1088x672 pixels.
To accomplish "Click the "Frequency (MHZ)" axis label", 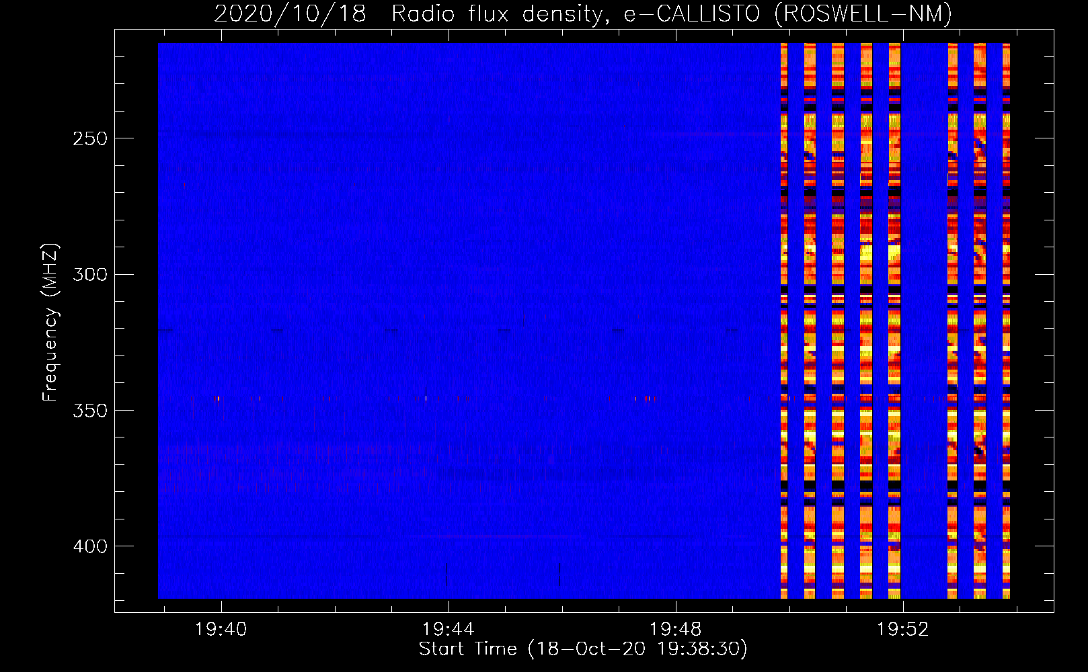I will point(50,323).
